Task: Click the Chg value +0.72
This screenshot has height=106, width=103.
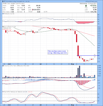Action: (x=94, y=8)
